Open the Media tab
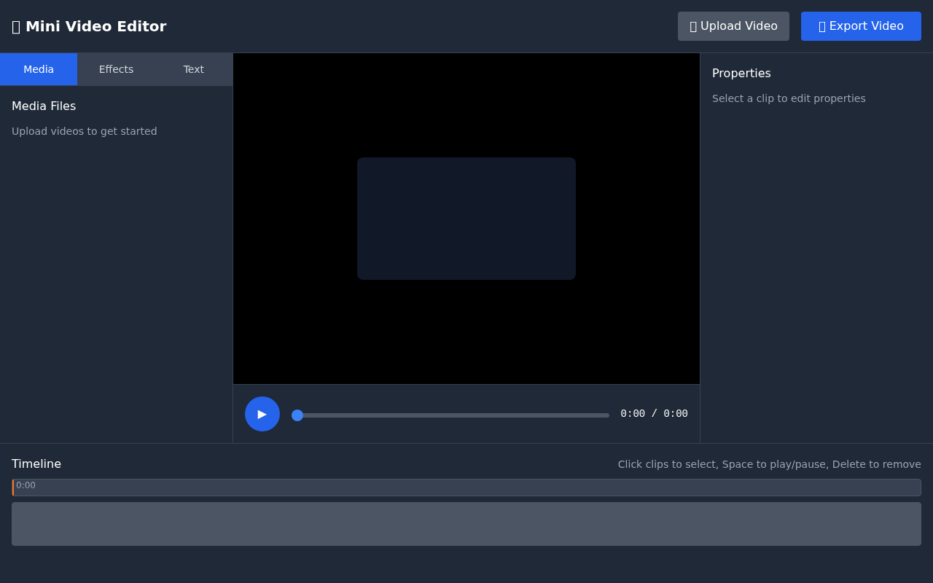 coord(39,69)
